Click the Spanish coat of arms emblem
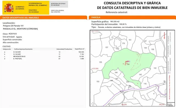 [x=9, y=8]
